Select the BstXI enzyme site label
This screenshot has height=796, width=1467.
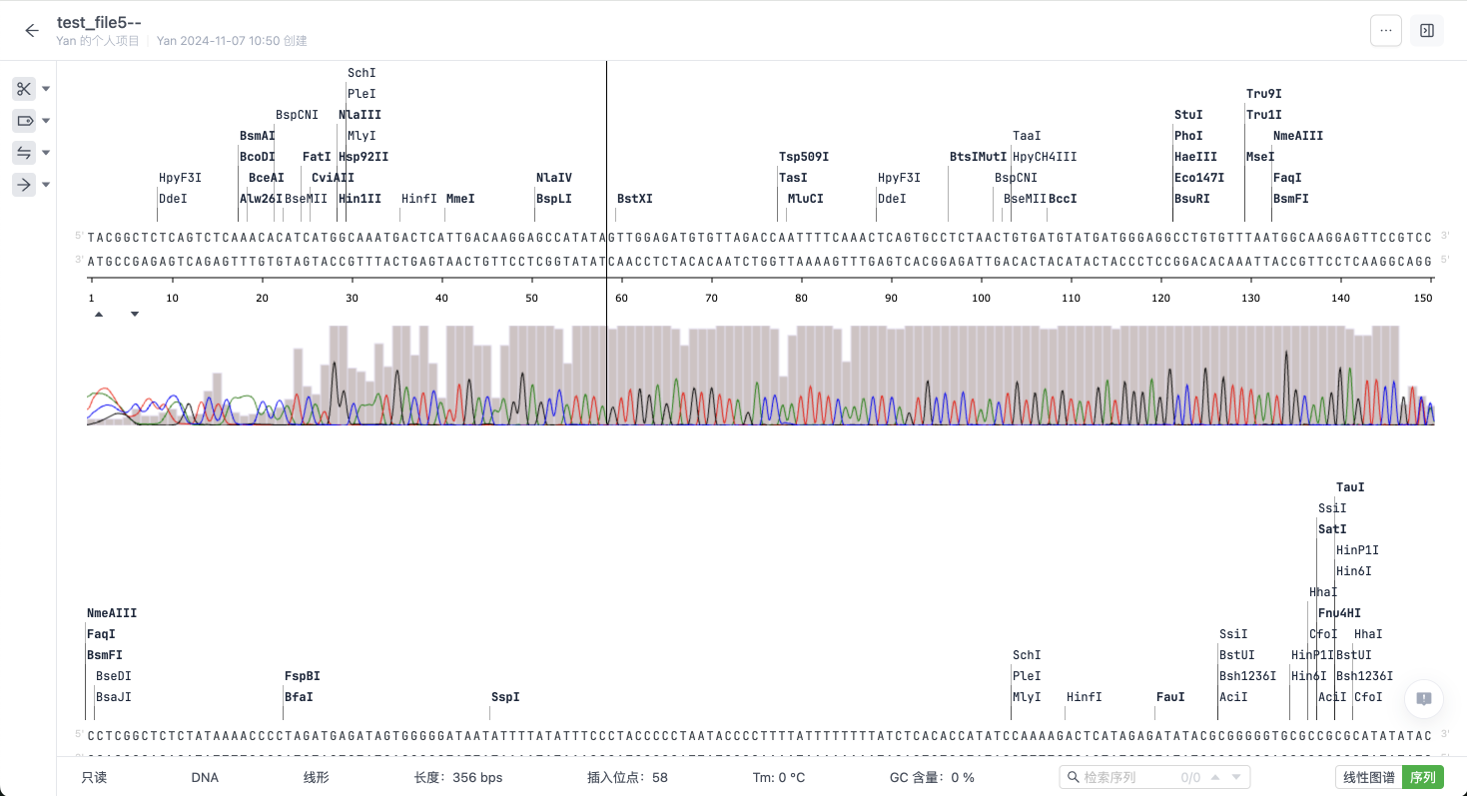[634, 199]
